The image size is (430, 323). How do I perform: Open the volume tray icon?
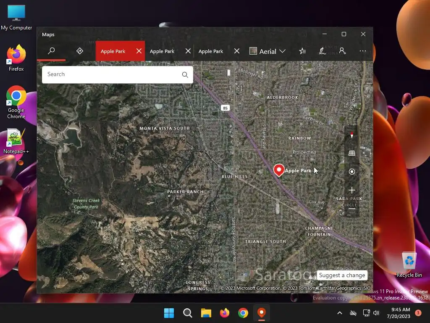[x=376, y=313]
